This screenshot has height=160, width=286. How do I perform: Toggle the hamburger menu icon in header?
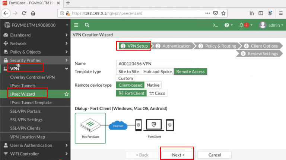point(76,25)
